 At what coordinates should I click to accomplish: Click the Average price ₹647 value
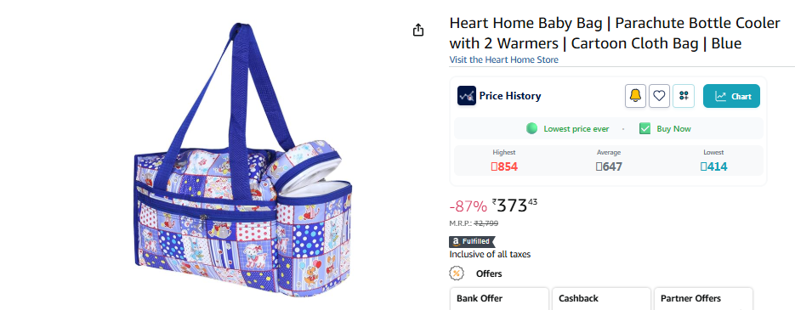tap(609, 166)
